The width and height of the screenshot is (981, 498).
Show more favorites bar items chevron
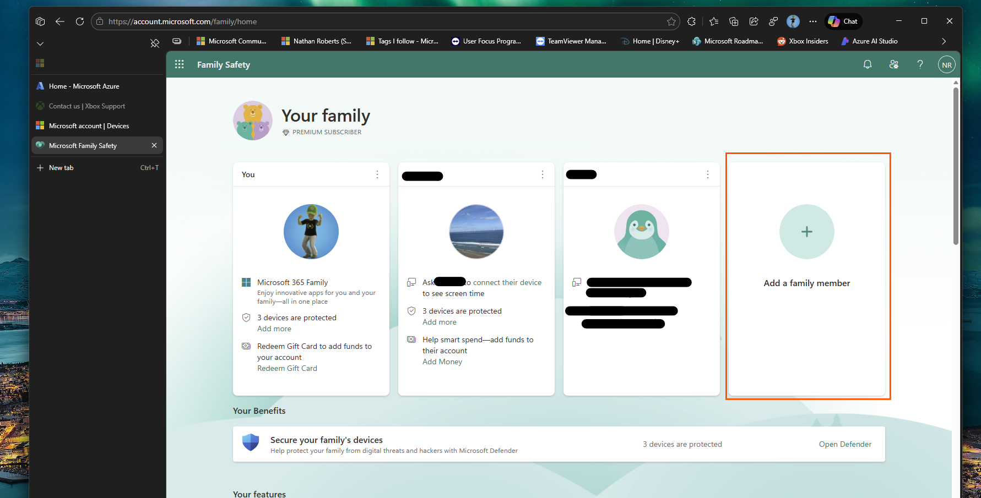click(x=944, y=41)
